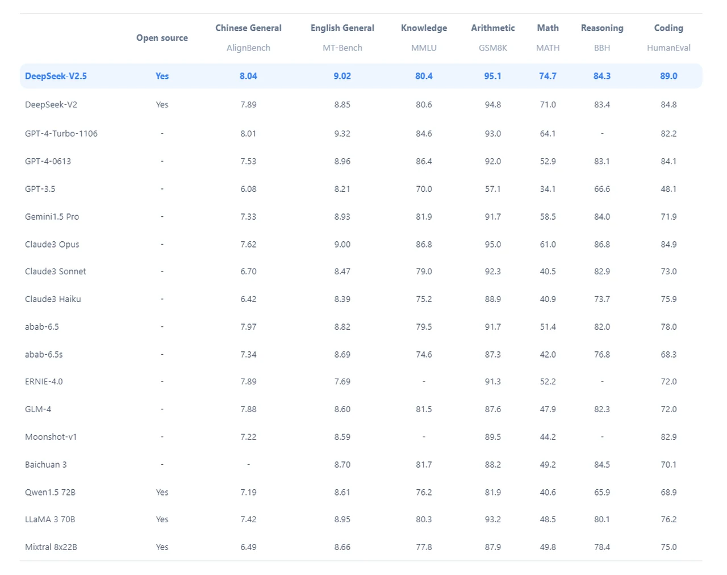Screen dimensions: 727x575
Task: Select Moonshot-v1 HumanEval value 82.9
Action: tap(668, 437)
